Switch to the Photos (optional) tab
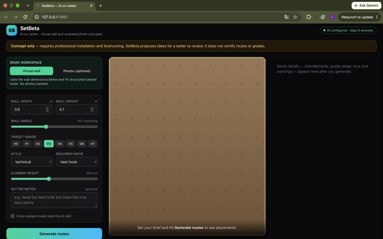Viewport: 383px width, 239px height. 77,71
